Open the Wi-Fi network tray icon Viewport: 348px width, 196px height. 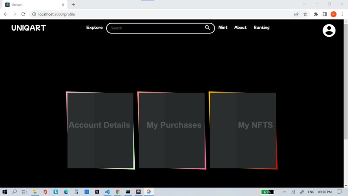pyautogui.click(x=294, y=192)
